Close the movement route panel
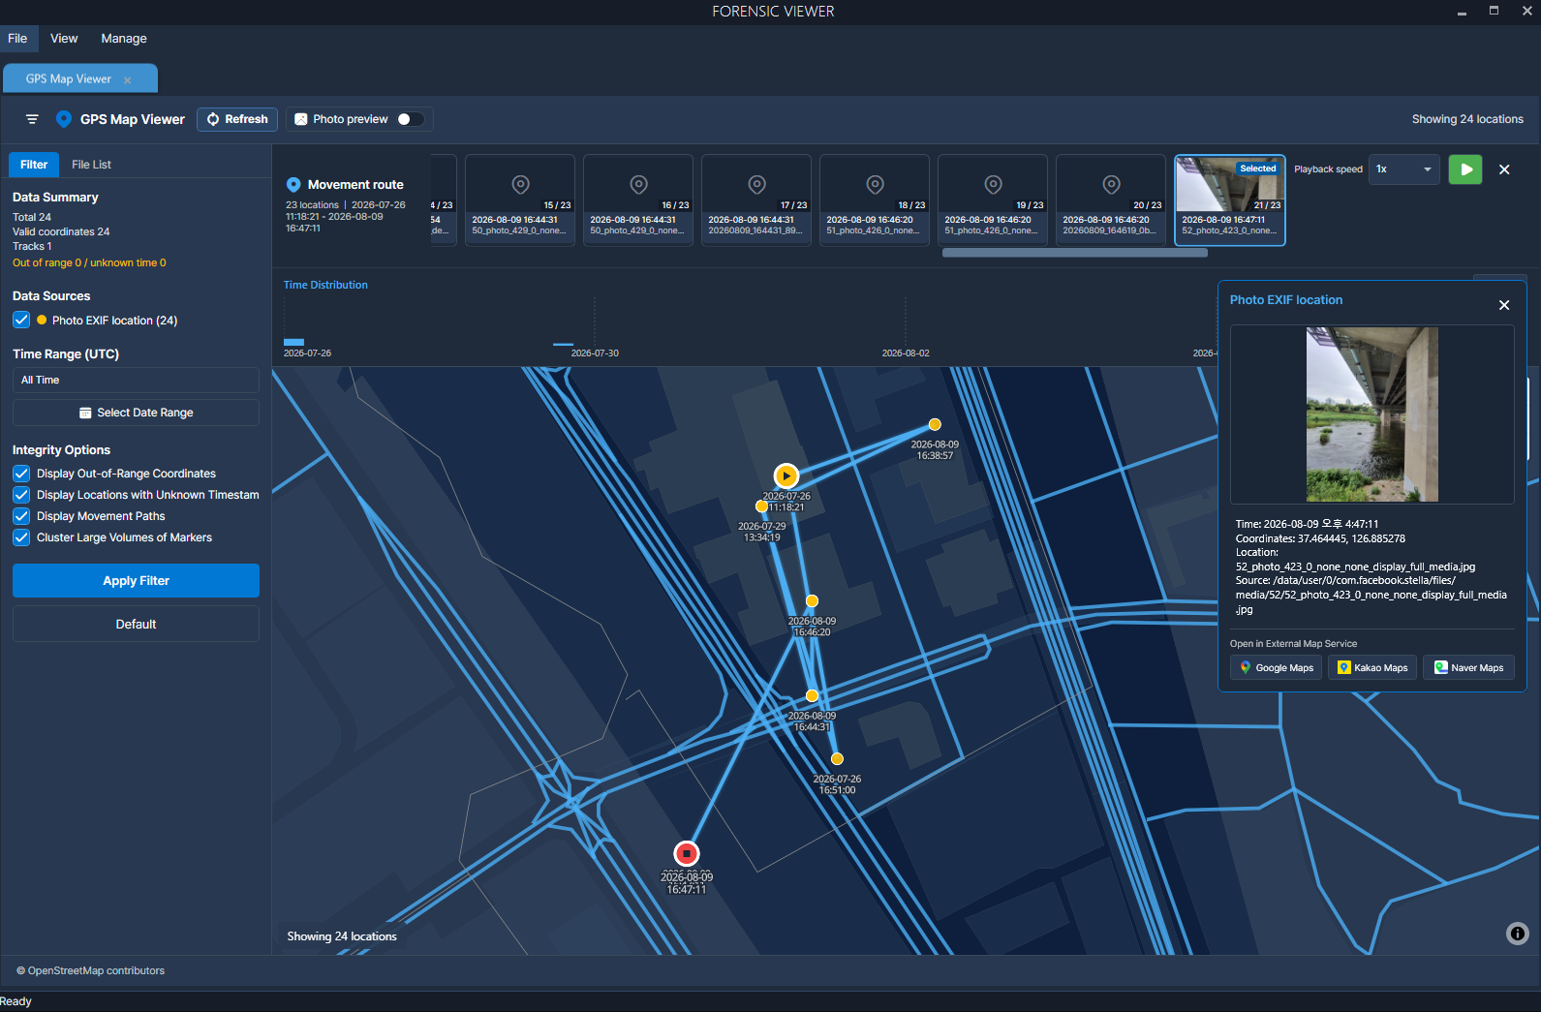 point(1504,169)
